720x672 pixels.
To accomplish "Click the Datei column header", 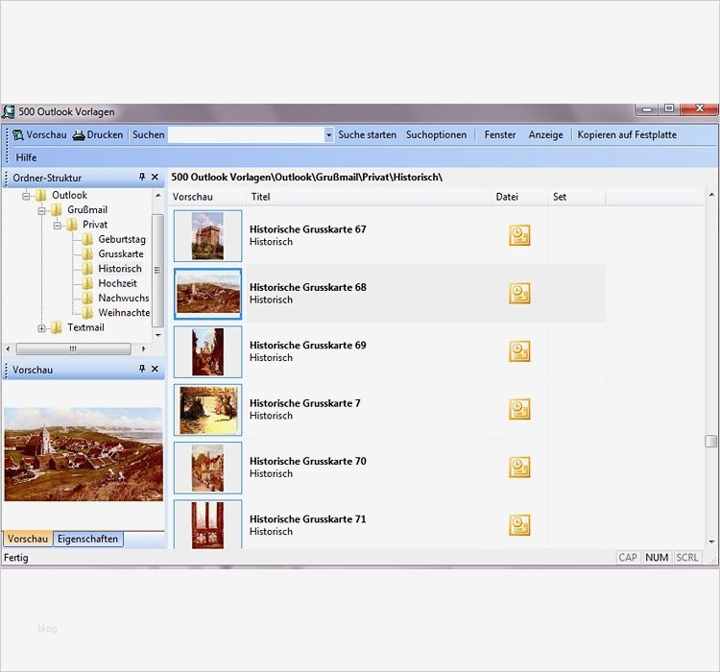I will pos(519,197).
